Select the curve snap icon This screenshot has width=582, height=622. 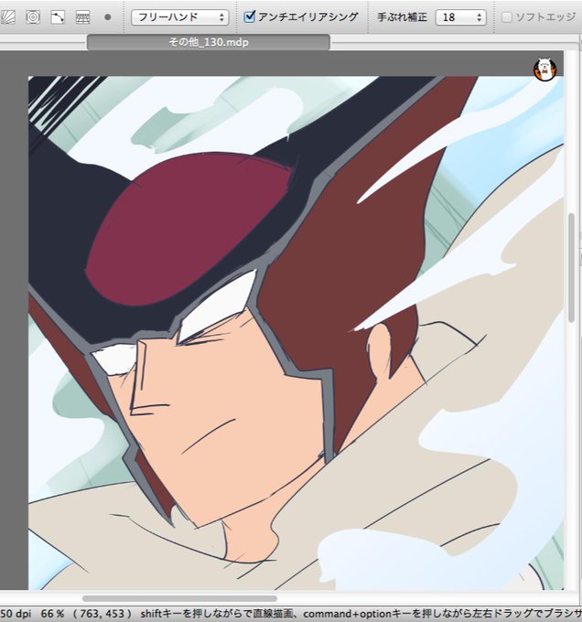click(58, 17)
